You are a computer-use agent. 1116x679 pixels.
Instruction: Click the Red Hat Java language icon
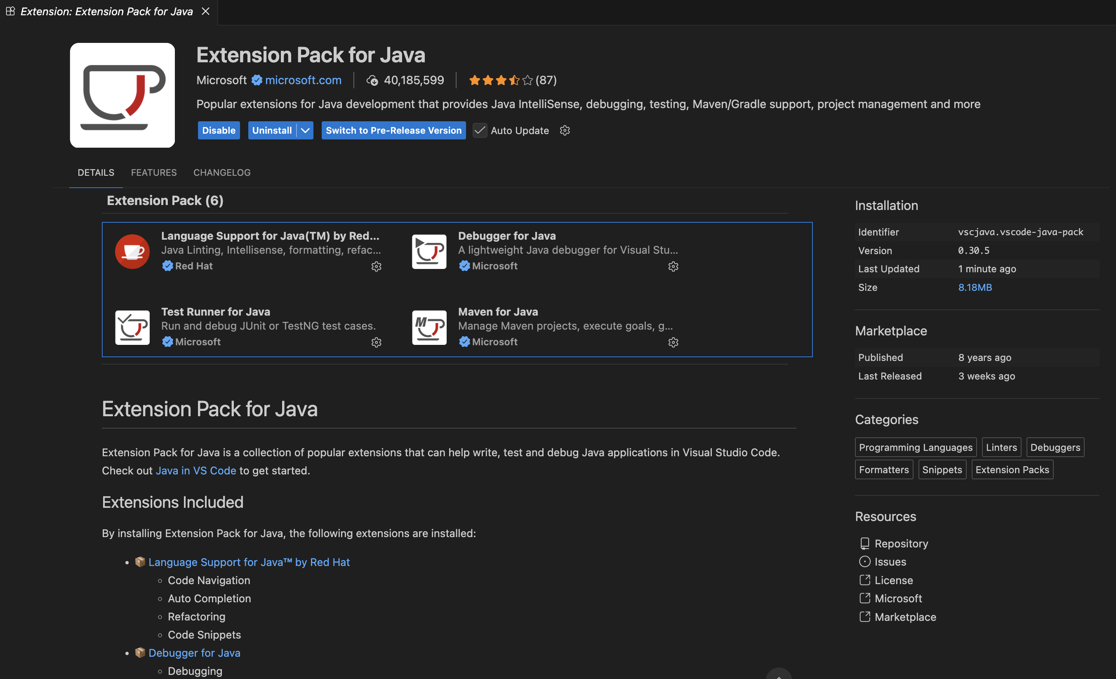(x=132, y=251)
